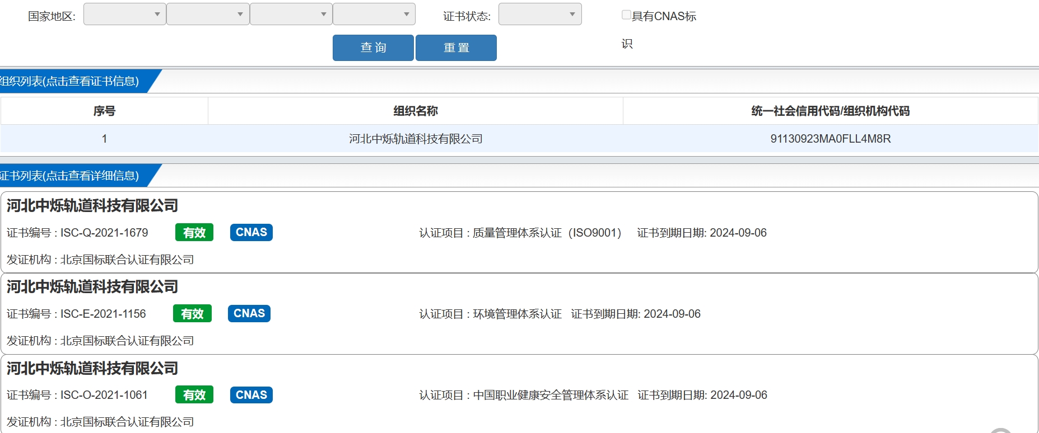Click 河北中烁轨道科技有限公司 in the organization table
Viewport: 1039px width, 433px height.
(416, 139)
